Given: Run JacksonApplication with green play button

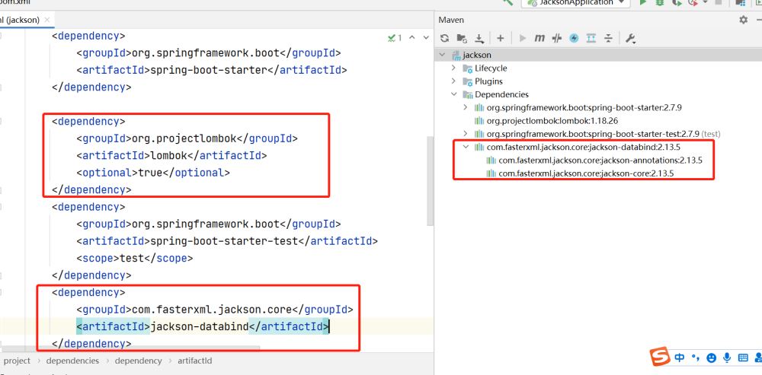Looking at the screenshot, I should (x=642, y=2).
